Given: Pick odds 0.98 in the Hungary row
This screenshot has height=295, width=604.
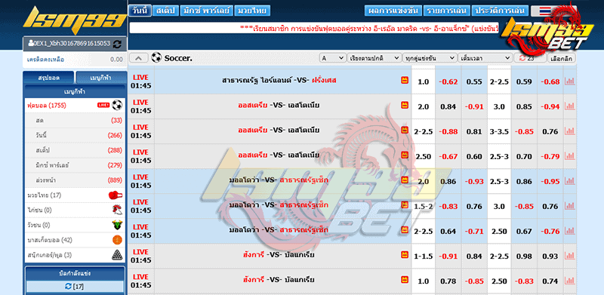Looking at the screenshot, I should pyautogui.click(x=524, y=257).
